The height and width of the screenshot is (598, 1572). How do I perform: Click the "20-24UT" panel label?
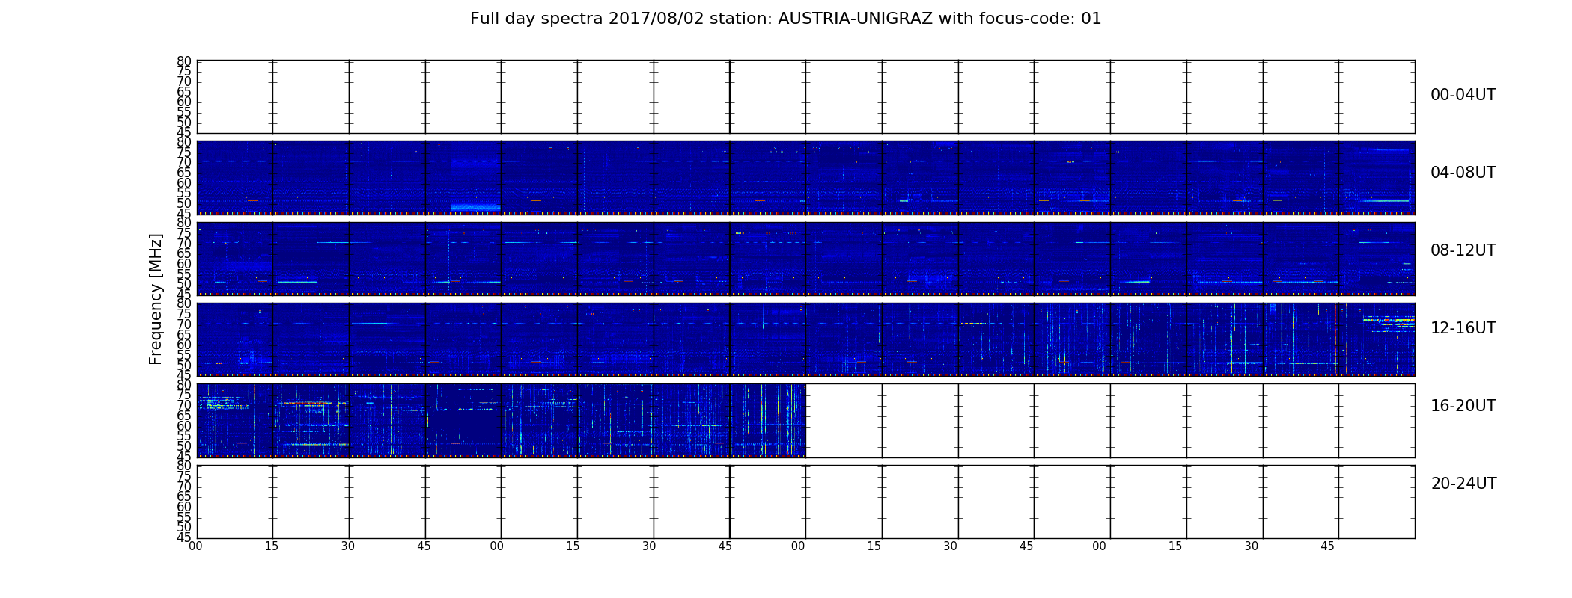pos(1463,484)
